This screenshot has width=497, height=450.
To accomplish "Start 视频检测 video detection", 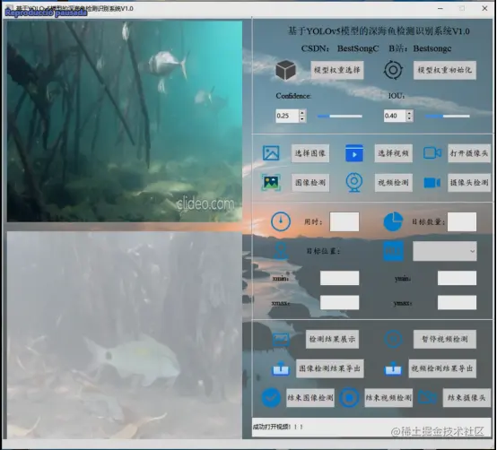I will [393, 183].
